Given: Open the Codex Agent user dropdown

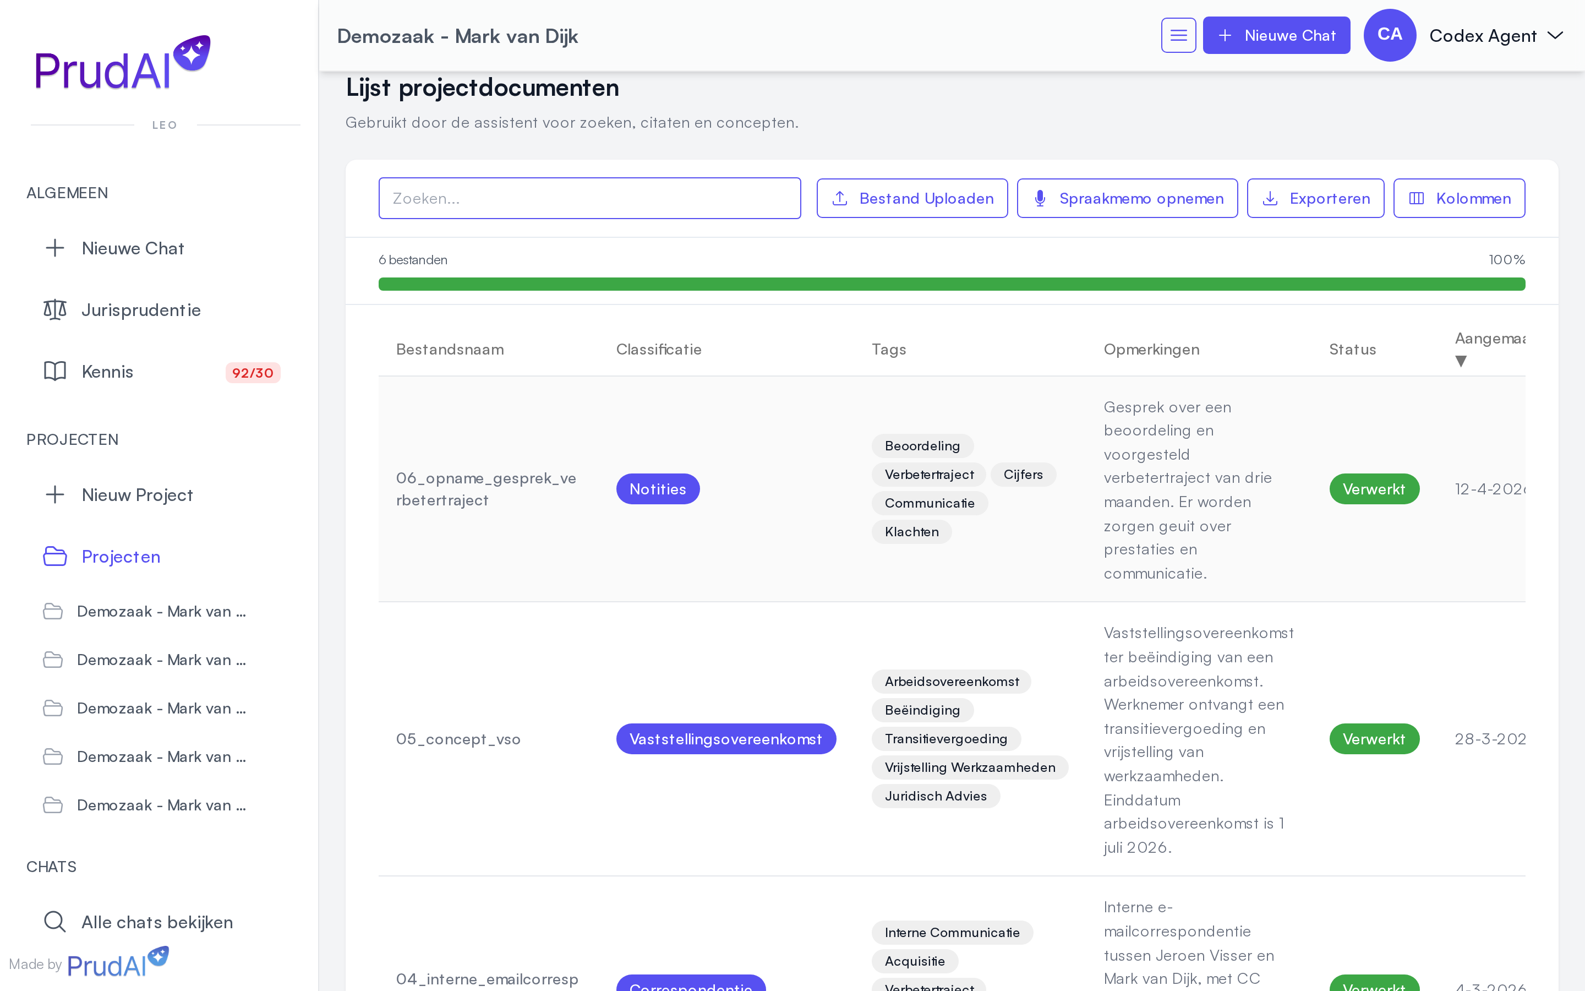Looking at the screenshot, I should coord(1496,35).
